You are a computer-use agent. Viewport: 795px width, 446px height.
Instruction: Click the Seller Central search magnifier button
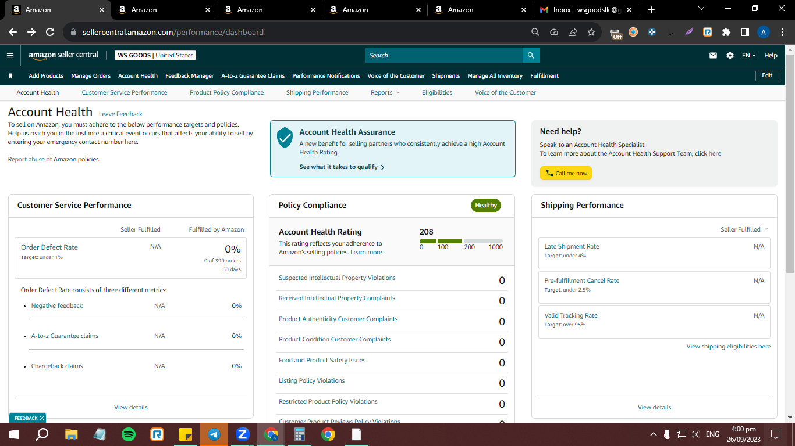point(531,55)
